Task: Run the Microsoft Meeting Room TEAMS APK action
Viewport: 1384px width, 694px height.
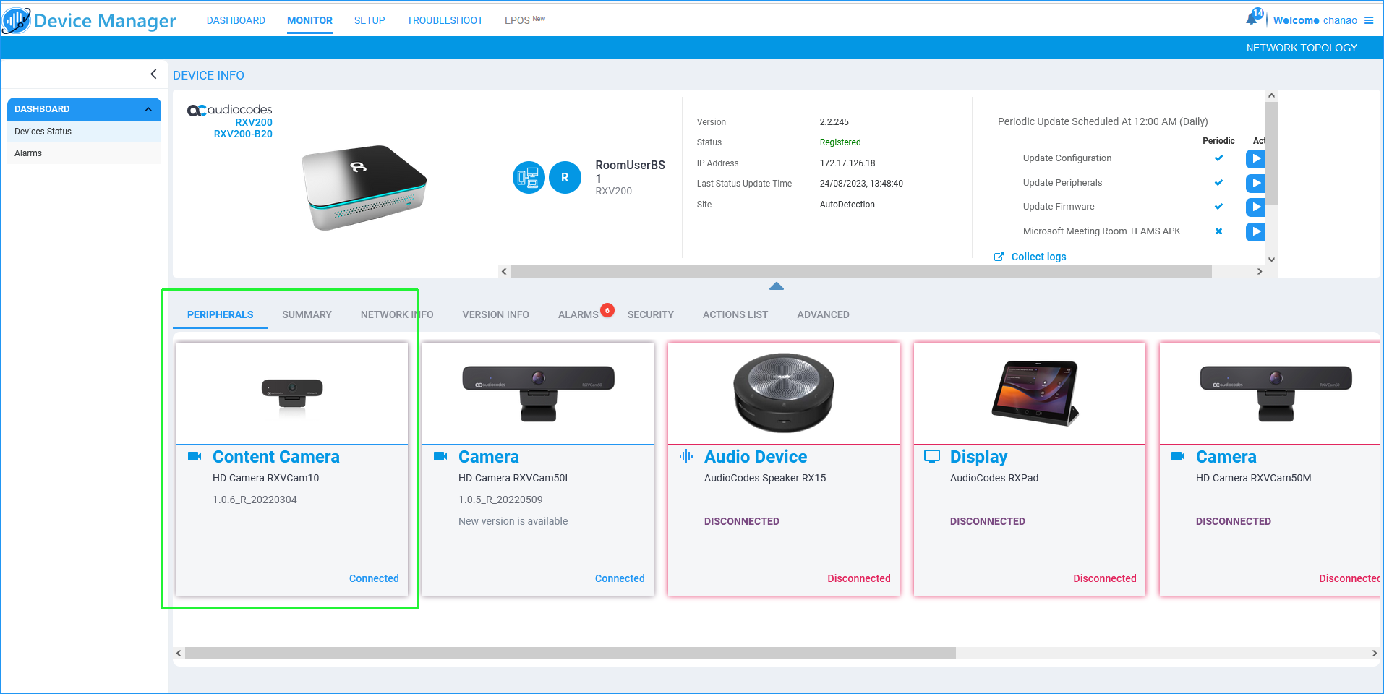Action: point(1255,231)
